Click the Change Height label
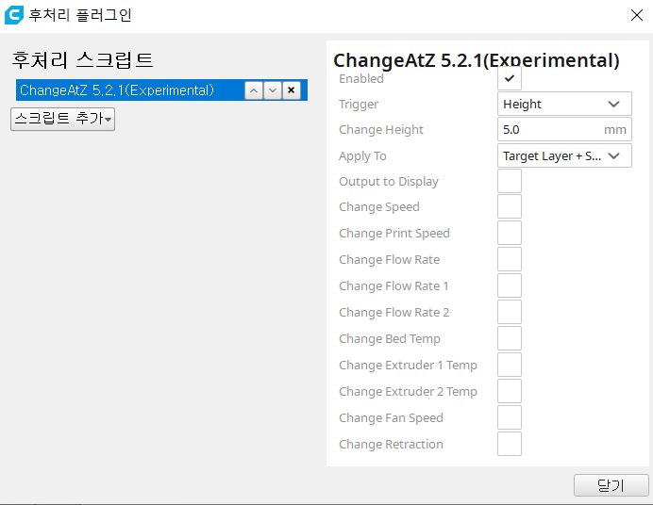This screenshot has height=505, width=653. (x=381, y=130)
